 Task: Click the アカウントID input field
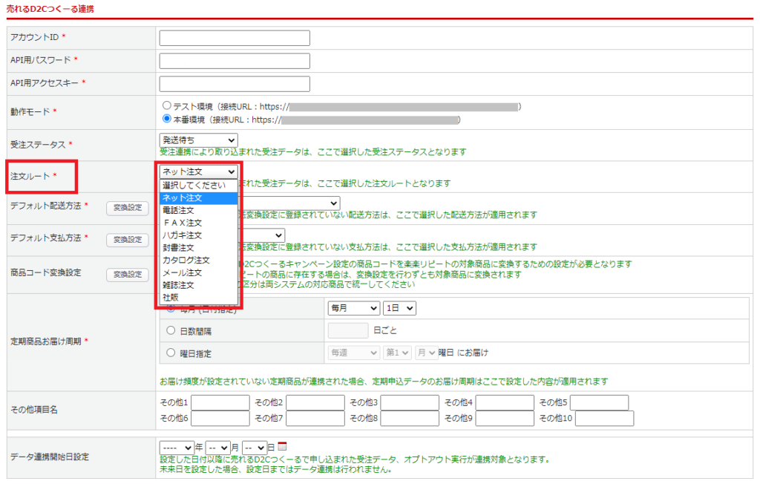234,38
